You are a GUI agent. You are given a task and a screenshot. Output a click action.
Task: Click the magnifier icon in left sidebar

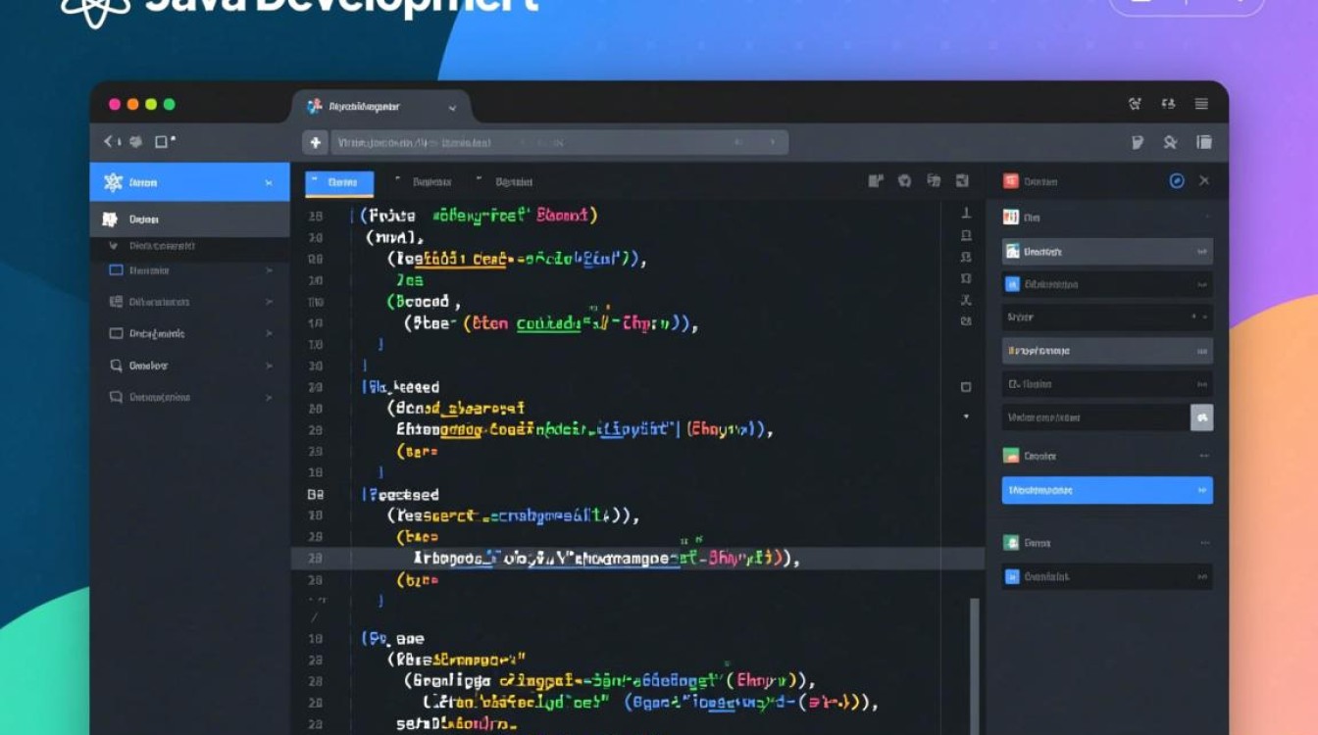(x=115, y=366)
